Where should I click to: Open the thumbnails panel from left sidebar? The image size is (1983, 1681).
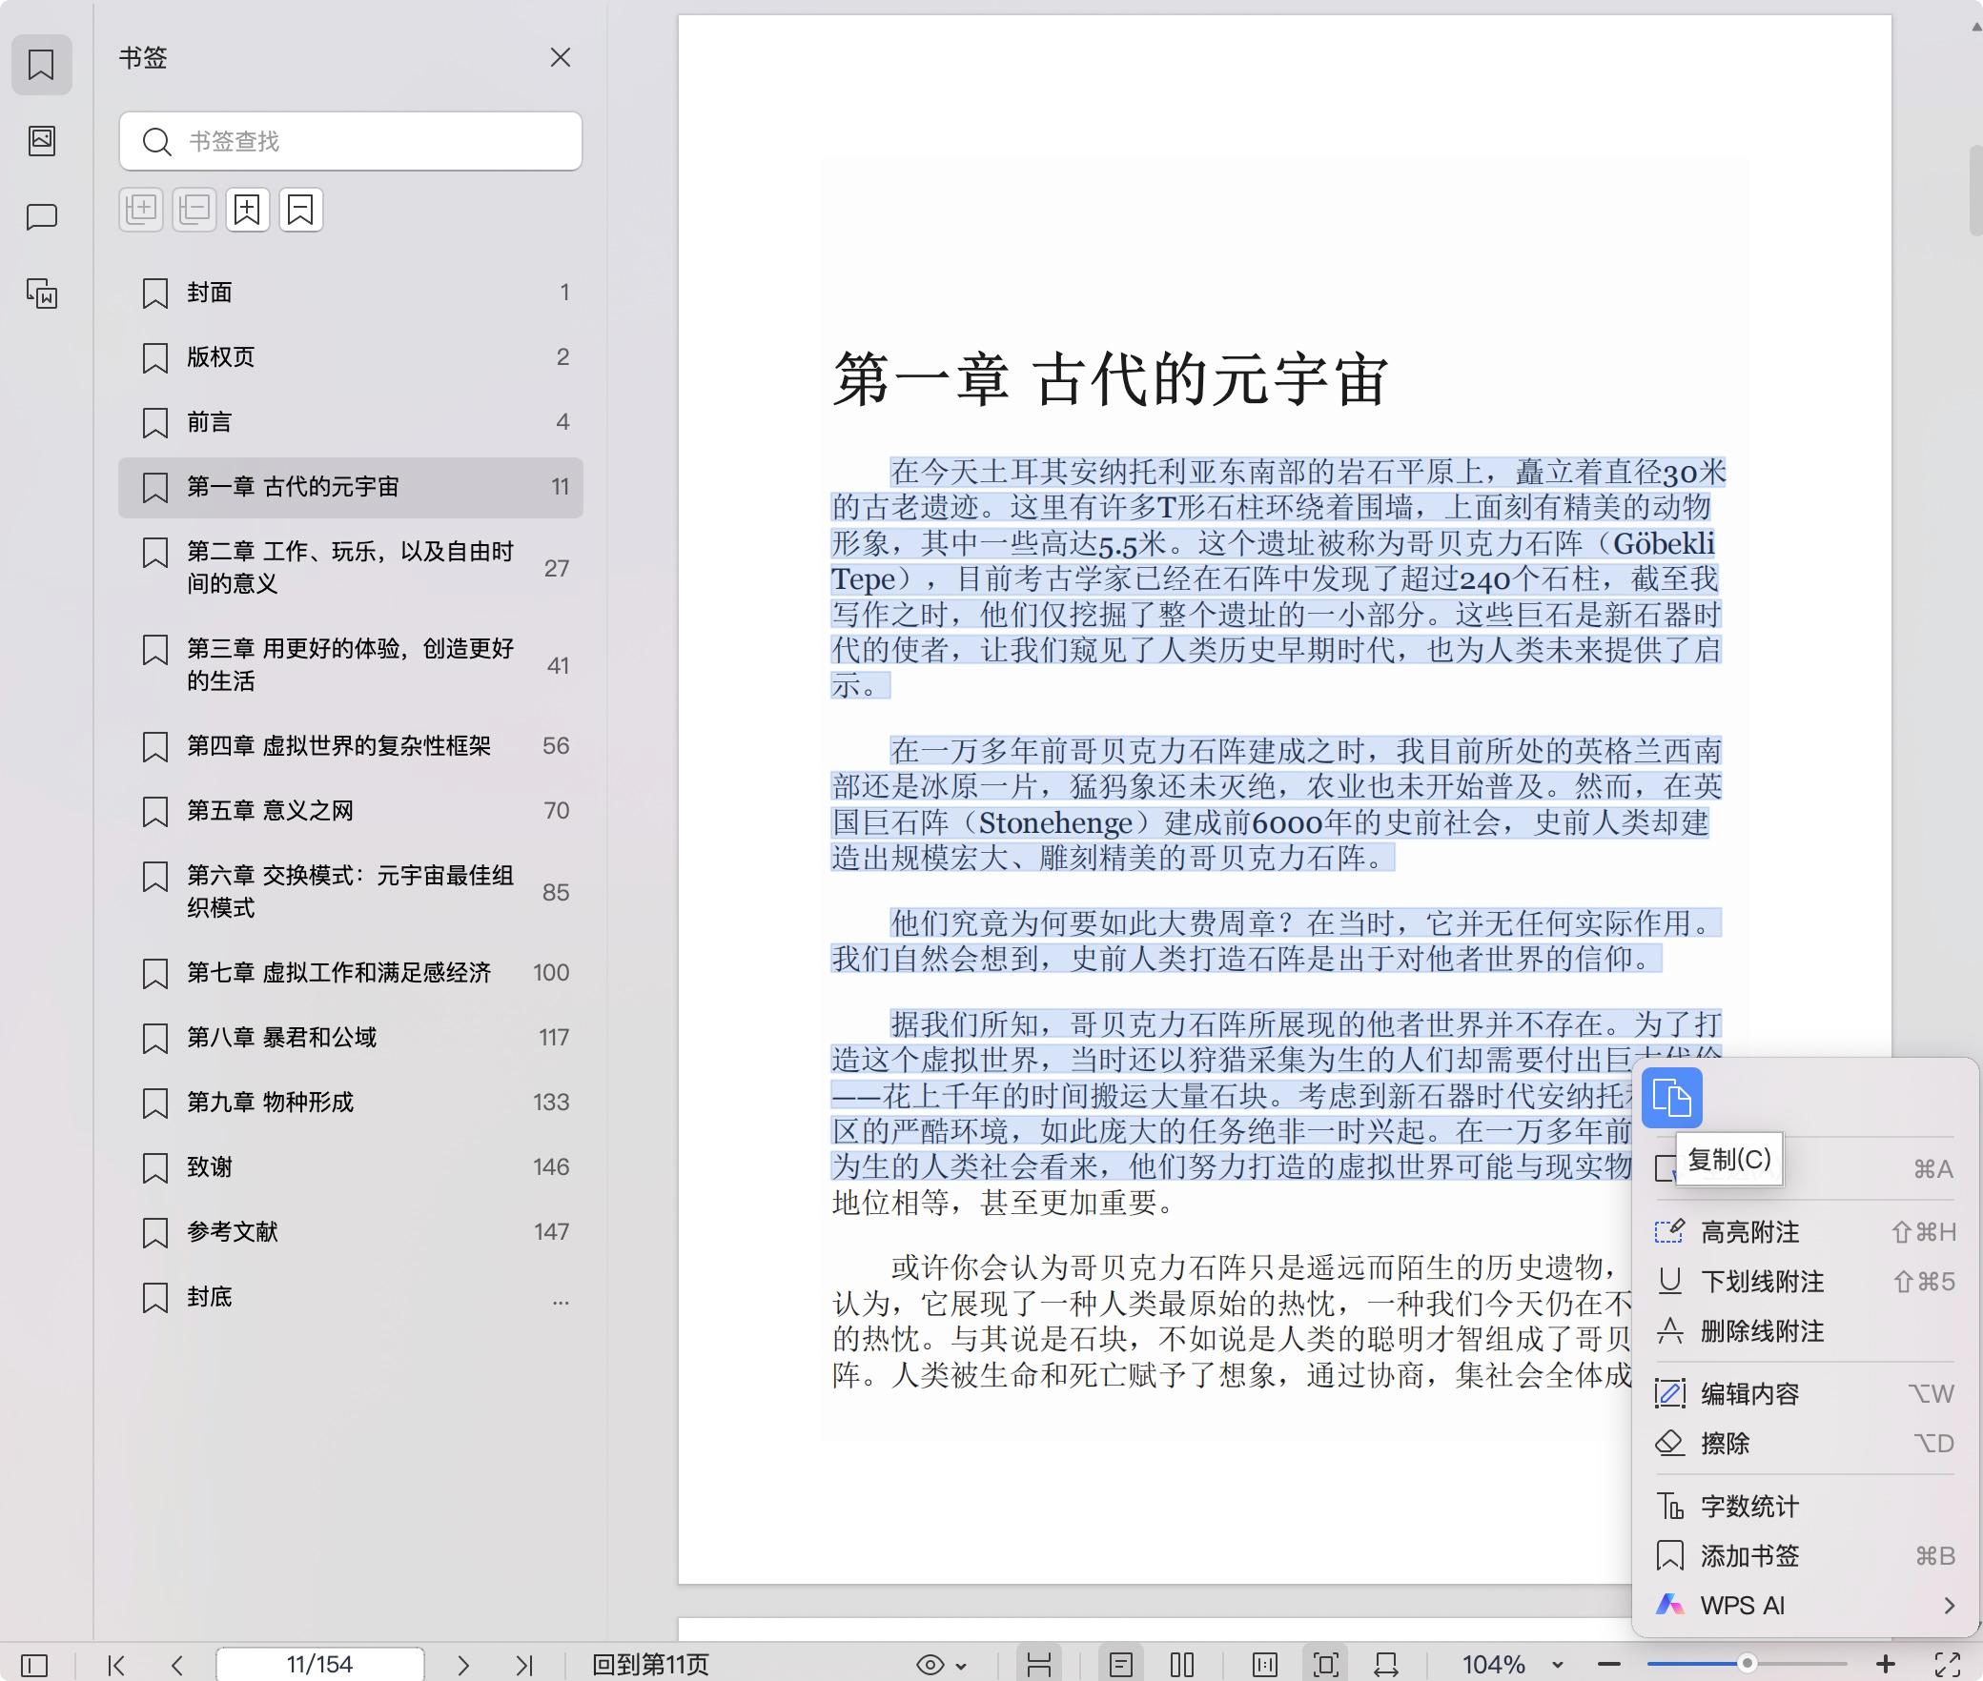42,141
